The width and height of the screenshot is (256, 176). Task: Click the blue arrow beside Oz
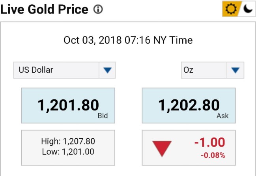[x=235, y=71]
